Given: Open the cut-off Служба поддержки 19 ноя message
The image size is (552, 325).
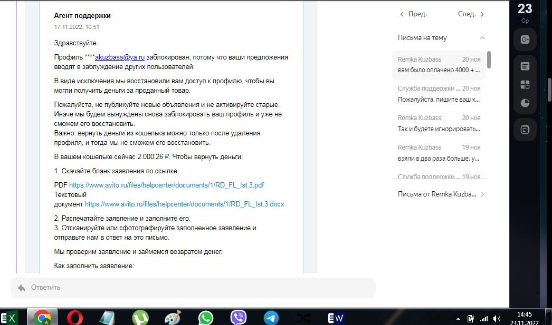Looking at the screenshot, I should 439,176.
